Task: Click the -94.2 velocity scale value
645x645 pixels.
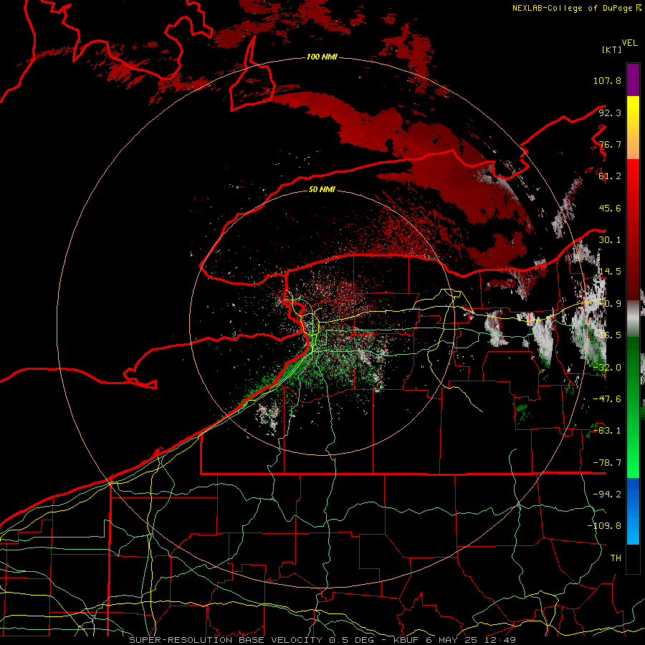Action: [607, 494]
